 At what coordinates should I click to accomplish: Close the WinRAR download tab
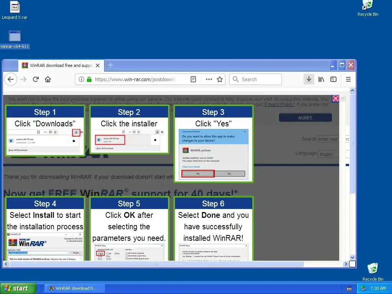(98, 65)
